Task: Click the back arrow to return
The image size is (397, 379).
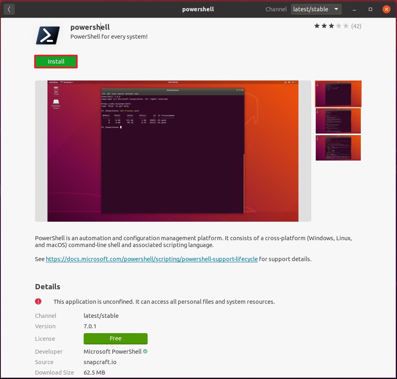Action: click(x=9, y=9)
